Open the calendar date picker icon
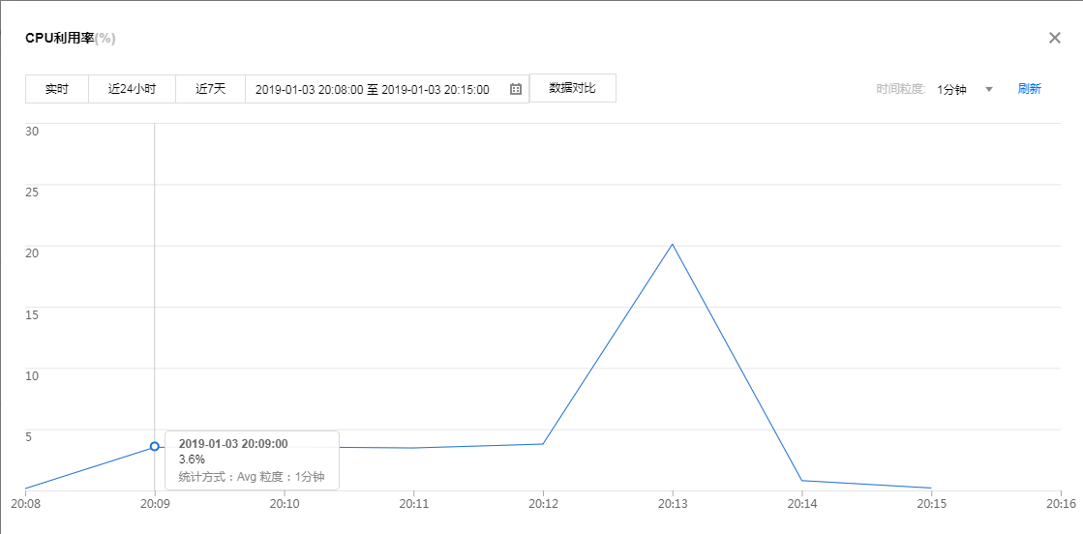Image resolution: width=1083 pixels, height=534 pixels. pyautogui.click(x=516, y=89)
